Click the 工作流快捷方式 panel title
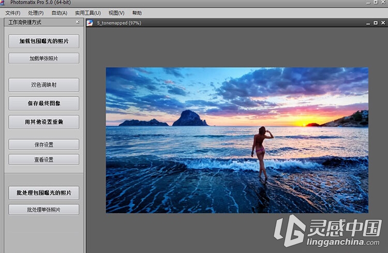The height and width of the screenshot is (253, 388). [25, 22]
